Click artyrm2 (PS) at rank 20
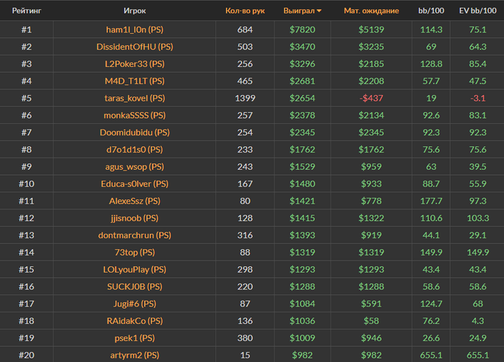Screen dimensions: 504x362 pyautogui.click(x=135, y=355)
